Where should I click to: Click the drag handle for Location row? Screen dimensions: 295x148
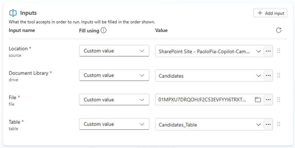pos(279,51)
